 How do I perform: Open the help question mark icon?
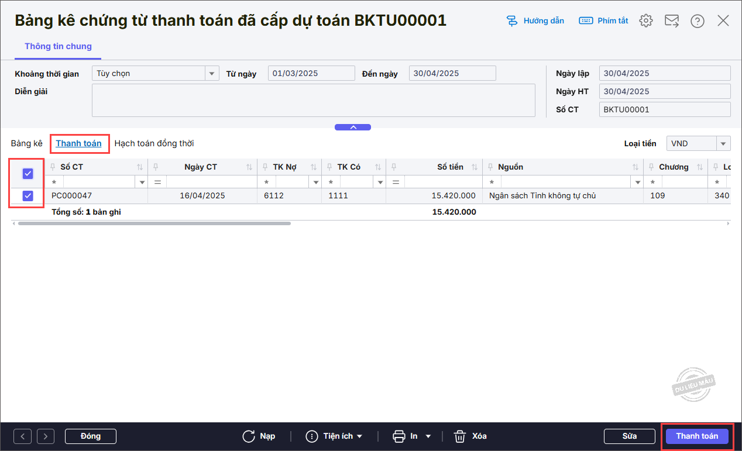(x=697, y=21)
